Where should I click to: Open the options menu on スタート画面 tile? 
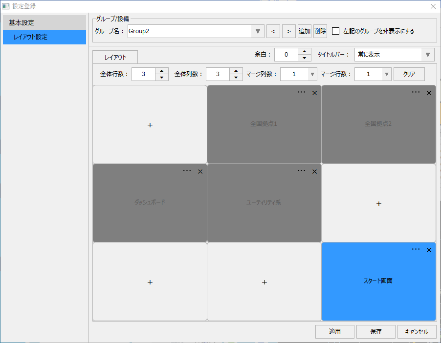click(416, 249)
